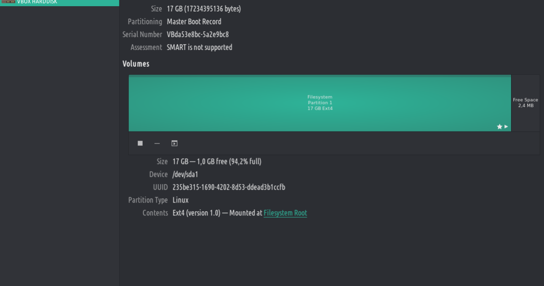
Task: Click the star icon in Partition 1
Action: click(x=500, y=127)
